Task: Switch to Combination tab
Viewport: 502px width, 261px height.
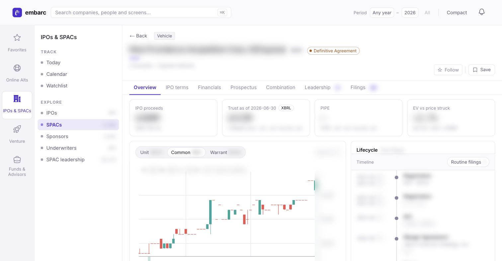Action: (281, 87)
